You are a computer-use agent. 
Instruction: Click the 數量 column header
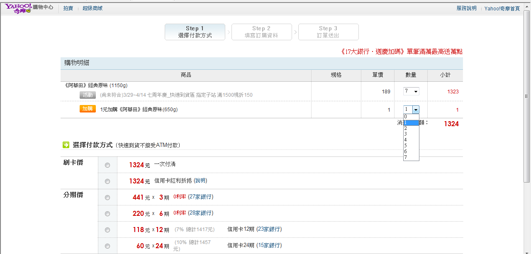[x=411, y=75]
